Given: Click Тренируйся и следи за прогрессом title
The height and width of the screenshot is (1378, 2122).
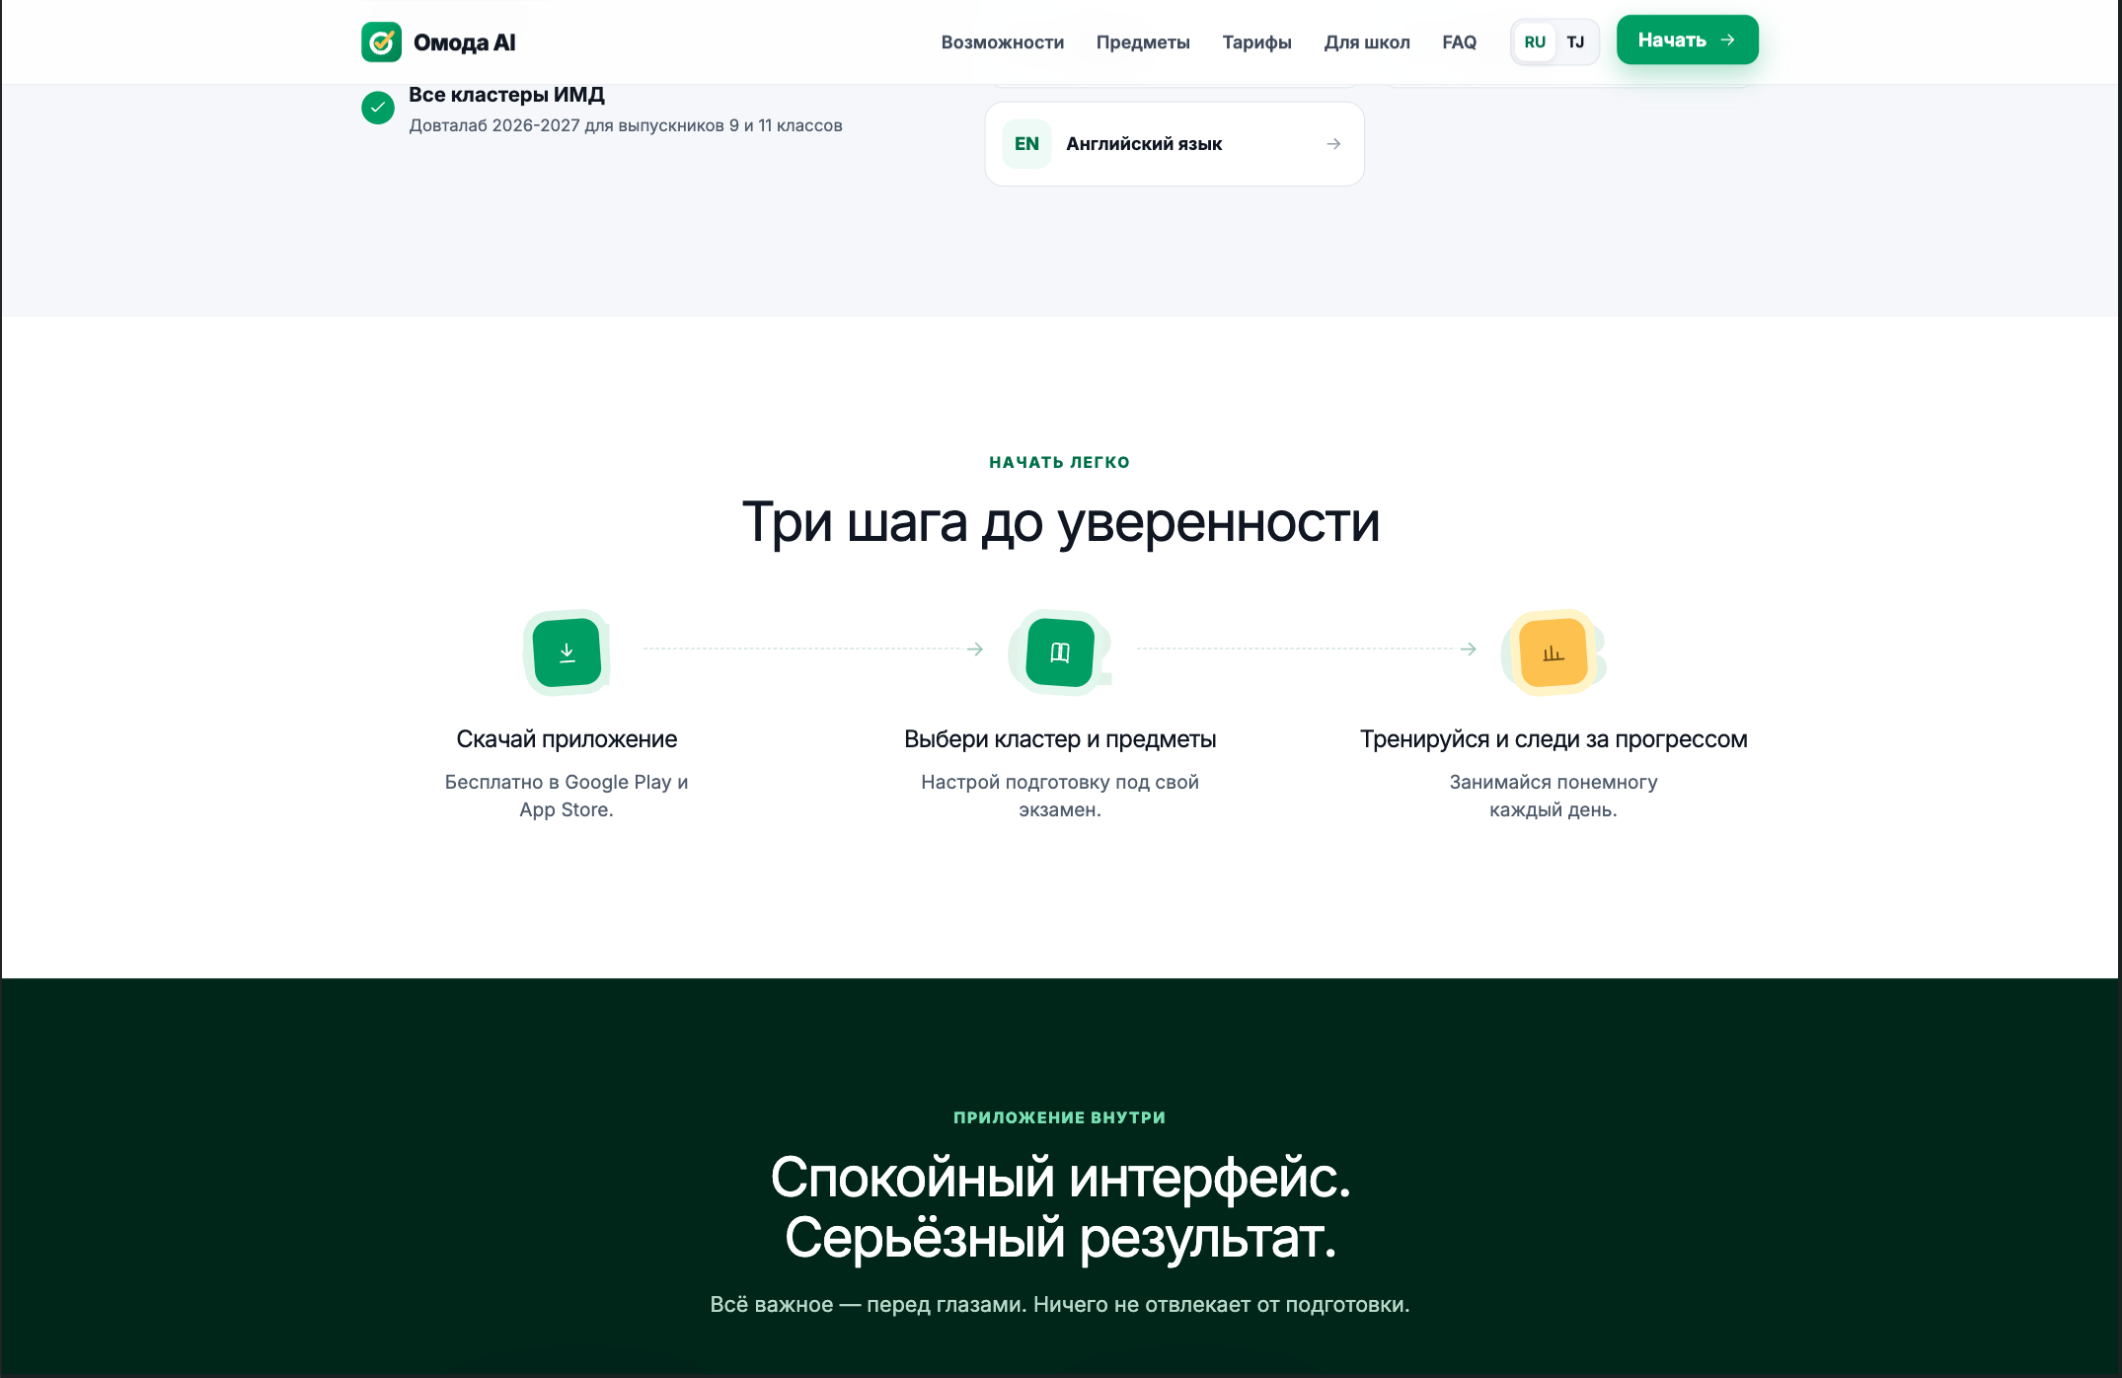Looking at the screenshot, I should coord(1554,739).
